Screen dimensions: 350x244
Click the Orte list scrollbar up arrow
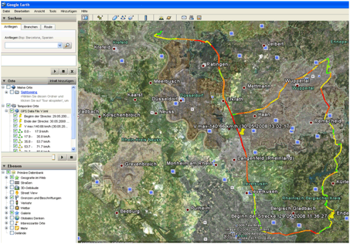tap(74, 88)
